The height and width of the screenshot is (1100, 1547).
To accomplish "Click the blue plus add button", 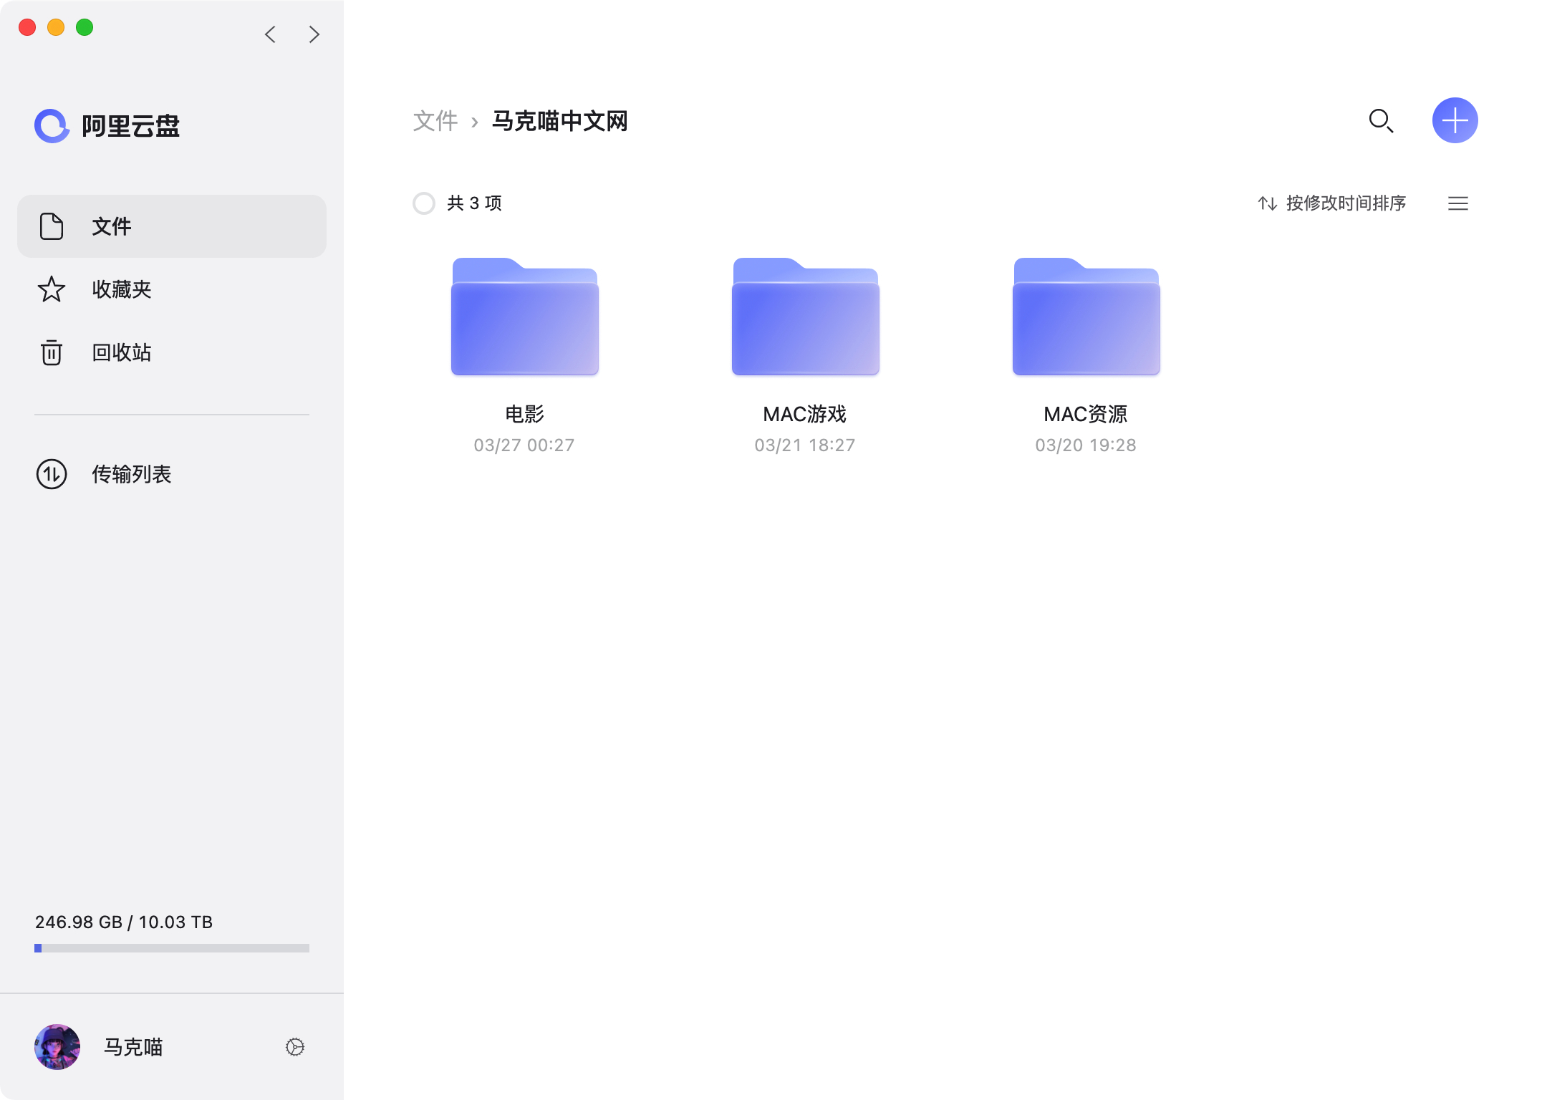I will (x=1455, y=120).
